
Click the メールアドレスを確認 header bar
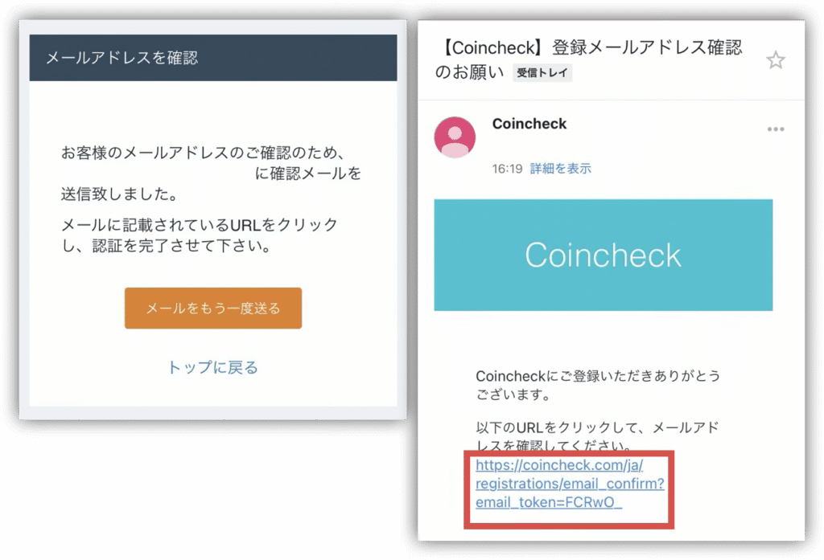click(x=212, y=58)
